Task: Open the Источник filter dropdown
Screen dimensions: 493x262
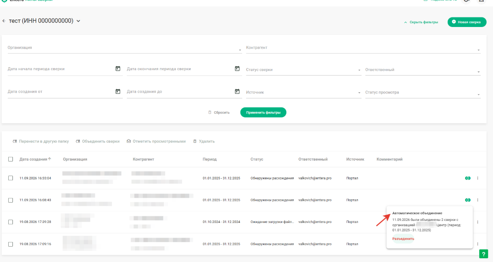Action: pos(303,93)
